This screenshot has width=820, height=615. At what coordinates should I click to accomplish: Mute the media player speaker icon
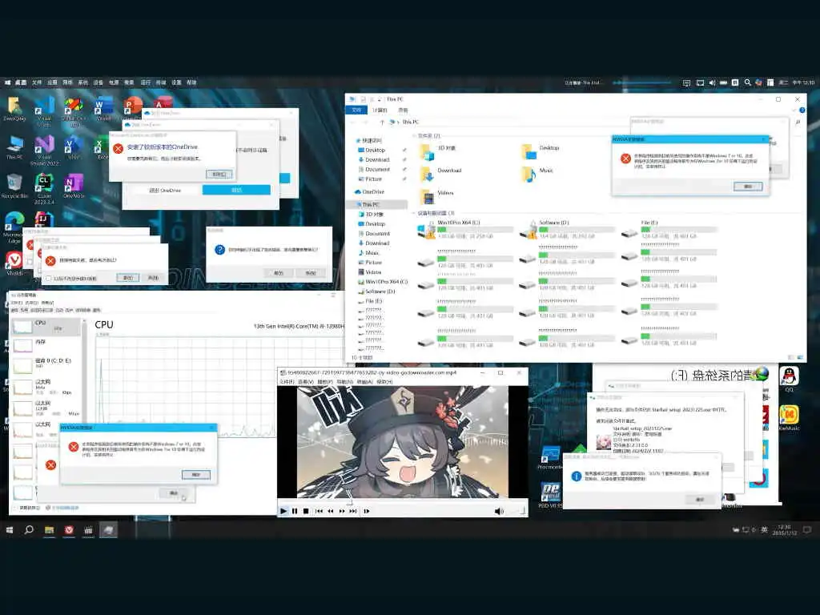coord(499,511)
